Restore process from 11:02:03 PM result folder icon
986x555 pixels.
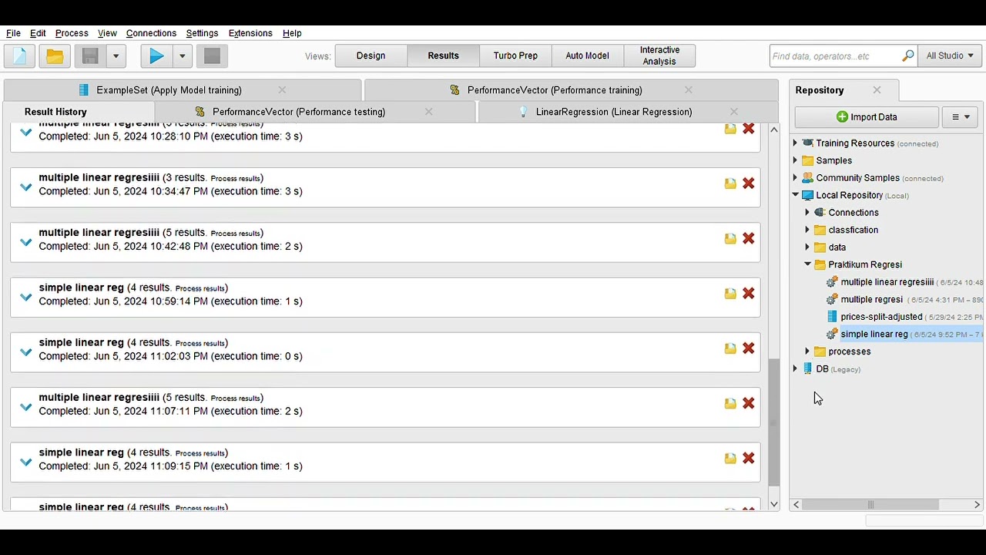[729, 348]
